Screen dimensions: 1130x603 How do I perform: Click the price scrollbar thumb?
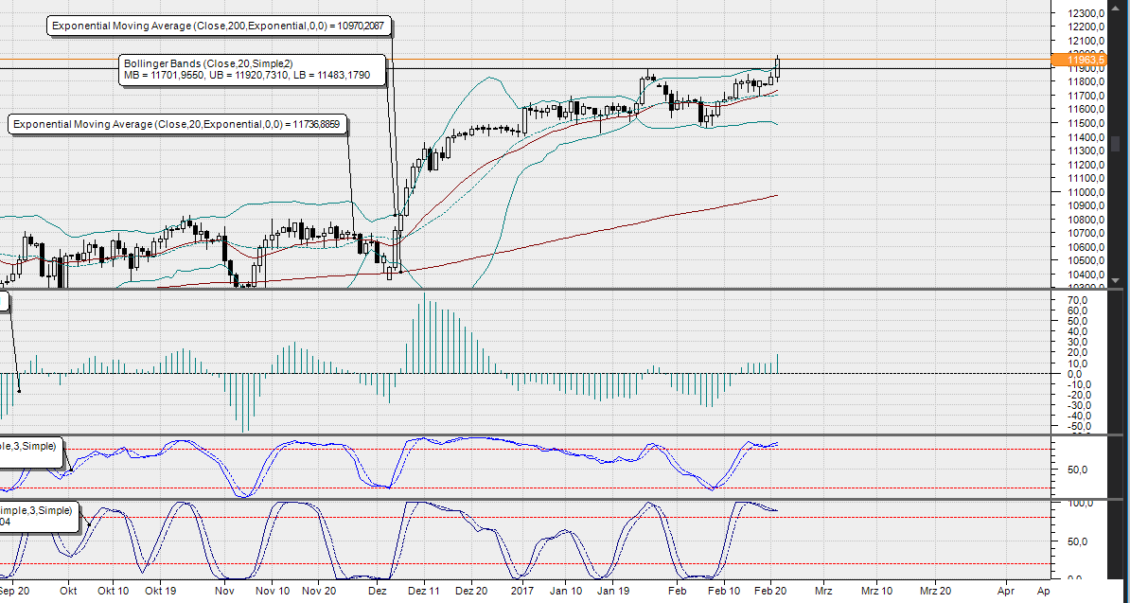click(1115, 143)
